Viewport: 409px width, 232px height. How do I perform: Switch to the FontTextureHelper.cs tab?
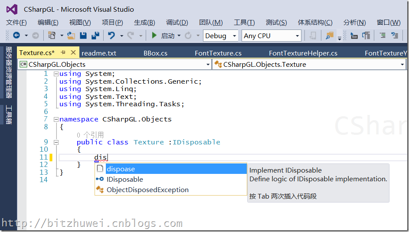point(303,53)
